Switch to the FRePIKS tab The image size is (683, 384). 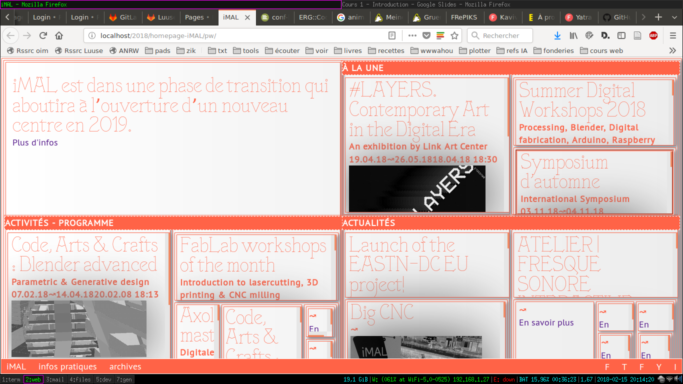pyautogui.click(x=463, y=17)
